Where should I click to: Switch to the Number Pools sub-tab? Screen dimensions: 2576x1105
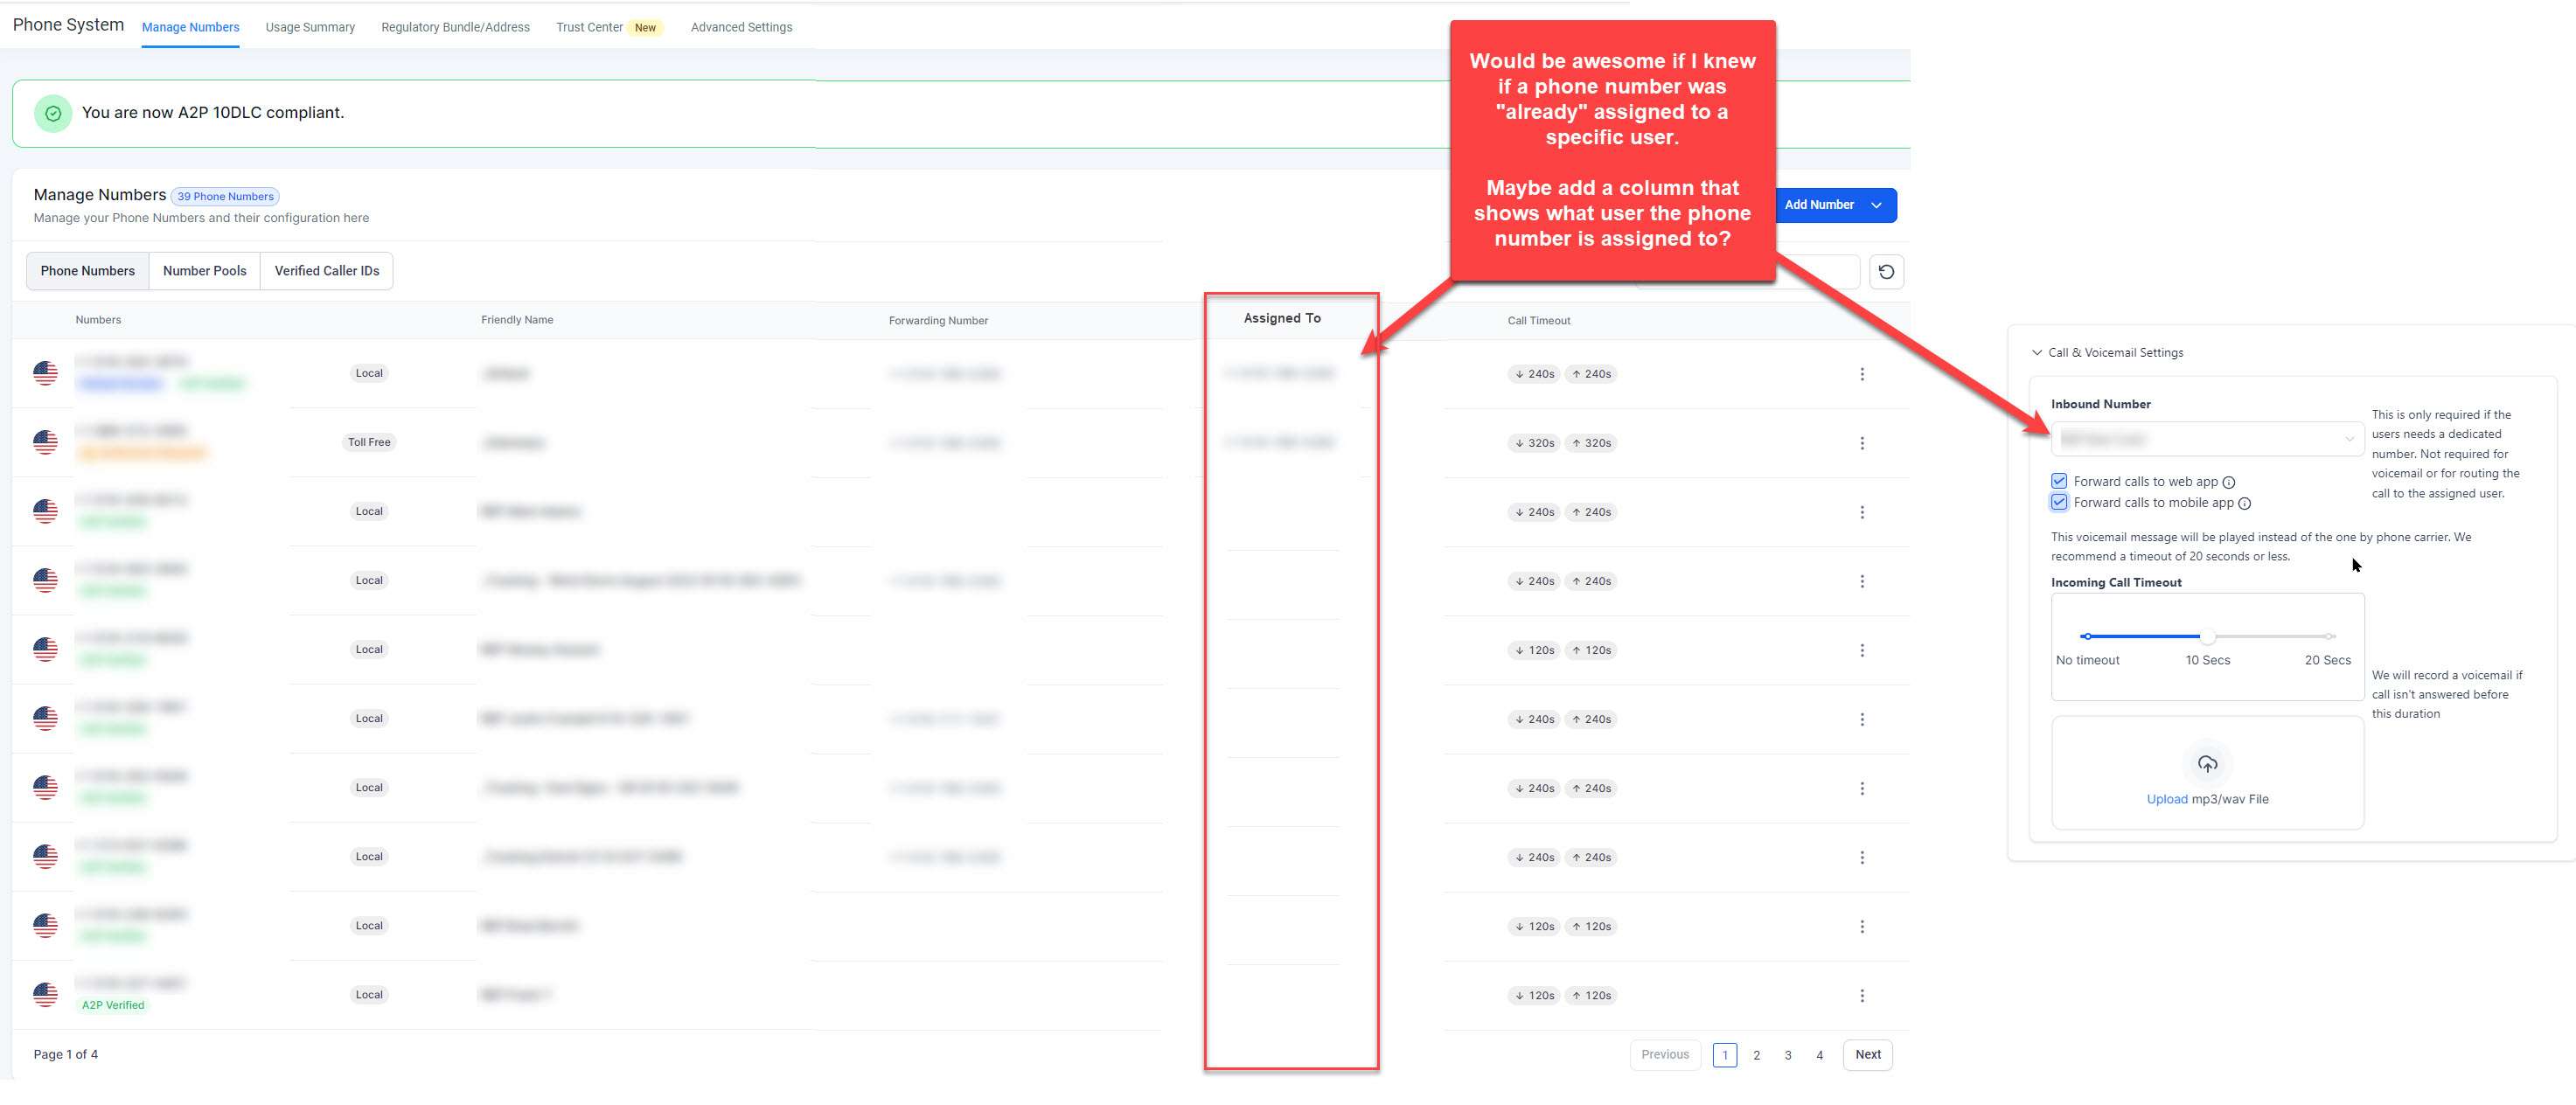204,271
